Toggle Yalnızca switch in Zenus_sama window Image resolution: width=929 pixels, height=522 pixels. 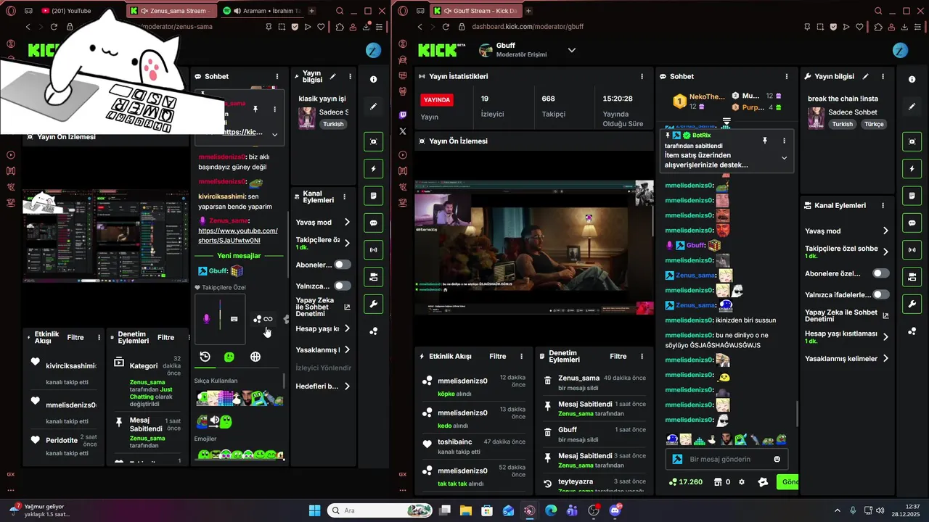tap(343, 286)
